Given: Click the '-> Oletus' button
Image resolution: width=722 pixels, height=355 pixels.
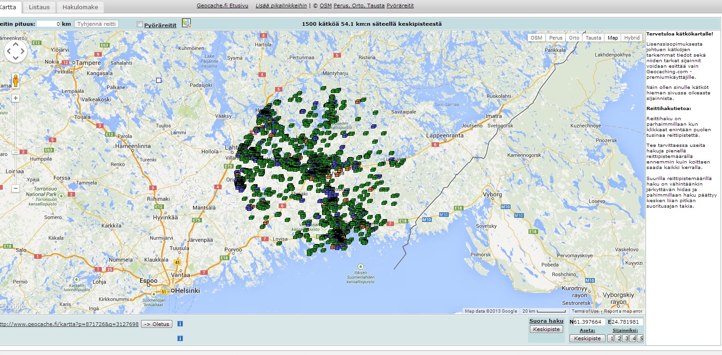Looking at the screenshot, I should 157,324.
